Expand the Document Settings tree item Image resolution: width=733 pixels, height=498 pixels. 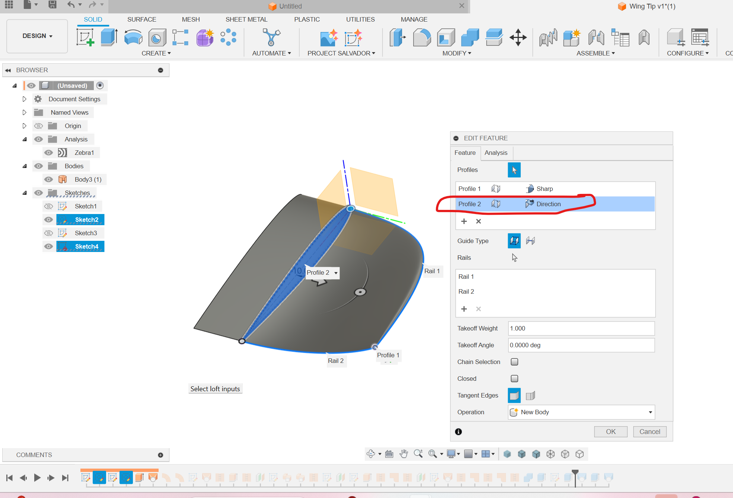click(25, 99)
